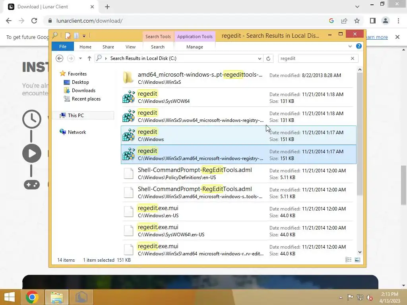Image resolution: width=407 pixels, height=305 pixels.
Task: Click the learn more link
Action: (x=377, y=37)
